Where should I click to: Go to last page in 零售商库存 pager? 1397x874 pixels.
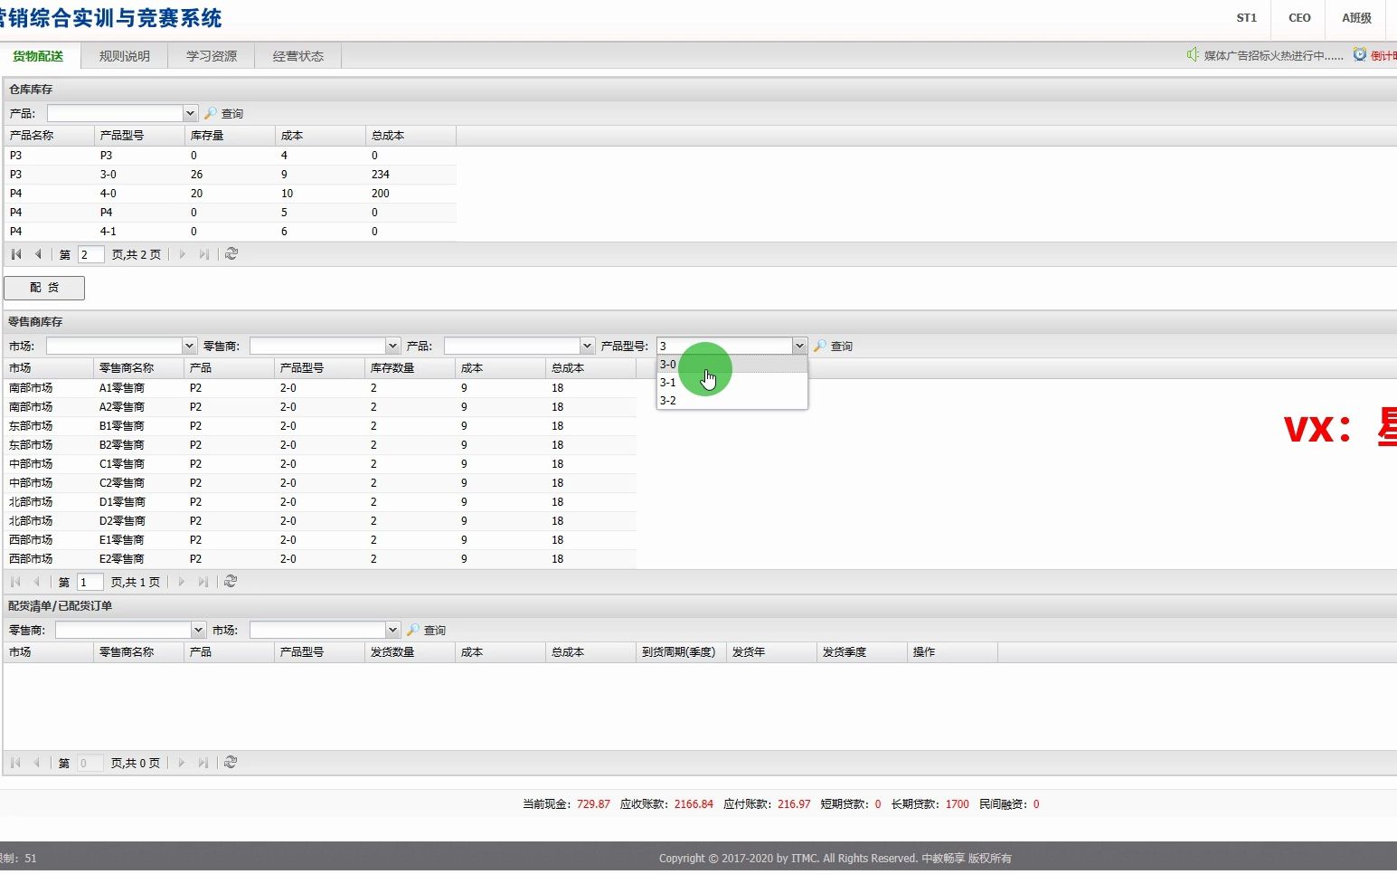point(203,582)
